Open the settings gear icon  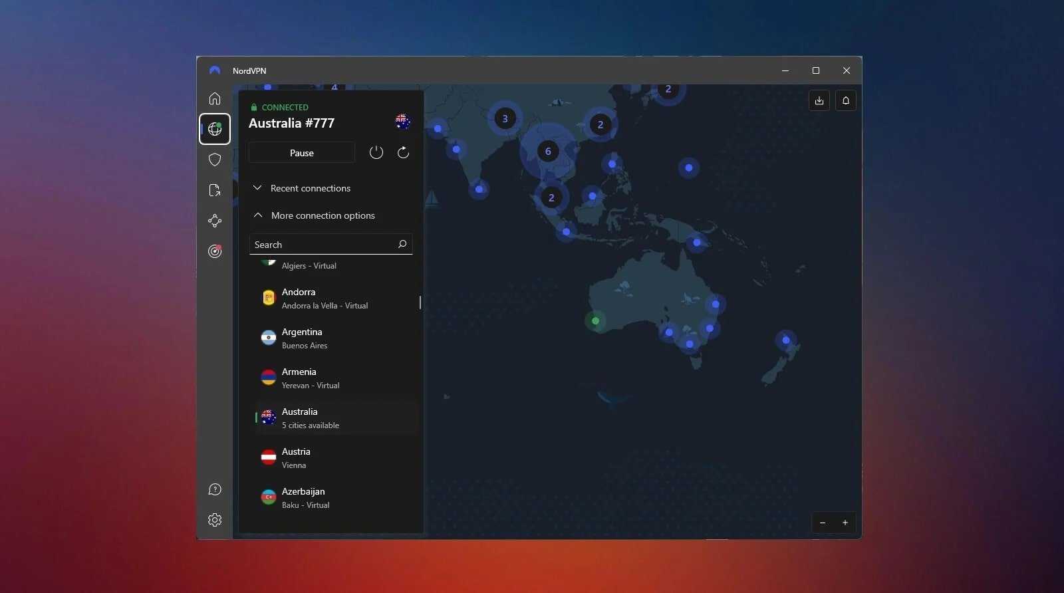(x=215, y=520)
